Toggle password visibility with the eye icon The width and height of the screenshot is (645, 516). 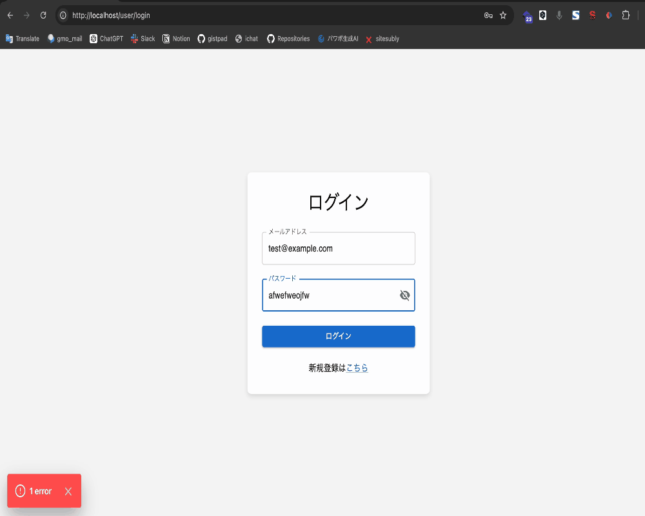tap(404, 295)
